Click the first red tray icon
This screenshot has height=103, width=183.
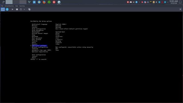128,2
